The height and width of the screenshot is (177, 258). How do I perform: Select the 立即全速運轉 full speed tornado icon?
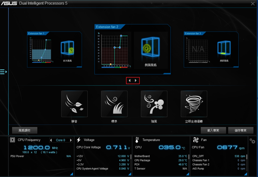(x=194, y=104)
